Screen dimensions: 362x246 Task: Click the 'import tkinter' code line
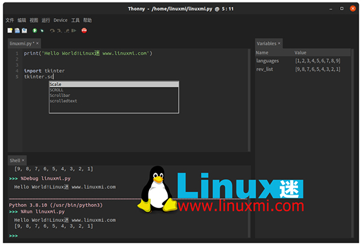[x=44, y=71]
